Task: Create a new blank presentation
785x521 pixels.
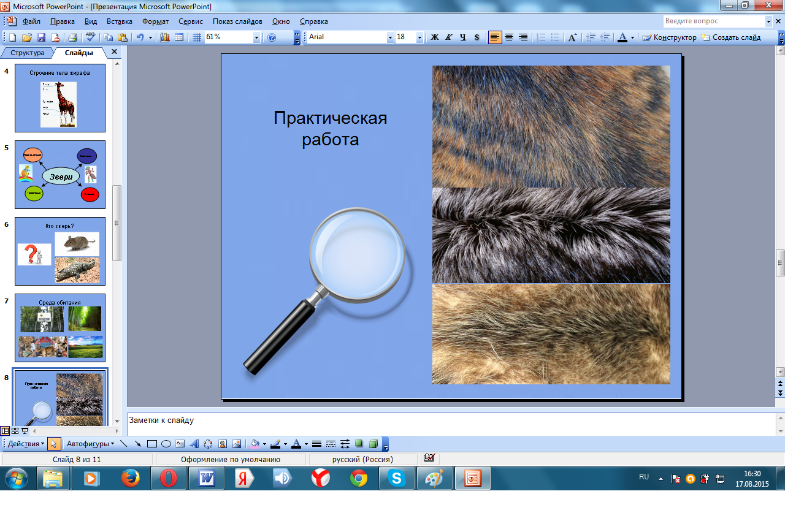Action: coord(13,37)
